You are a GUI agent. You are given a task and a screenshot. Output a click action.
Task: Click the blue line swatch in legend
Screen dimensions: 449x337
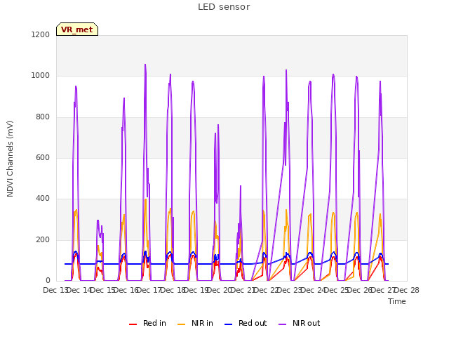228,324
